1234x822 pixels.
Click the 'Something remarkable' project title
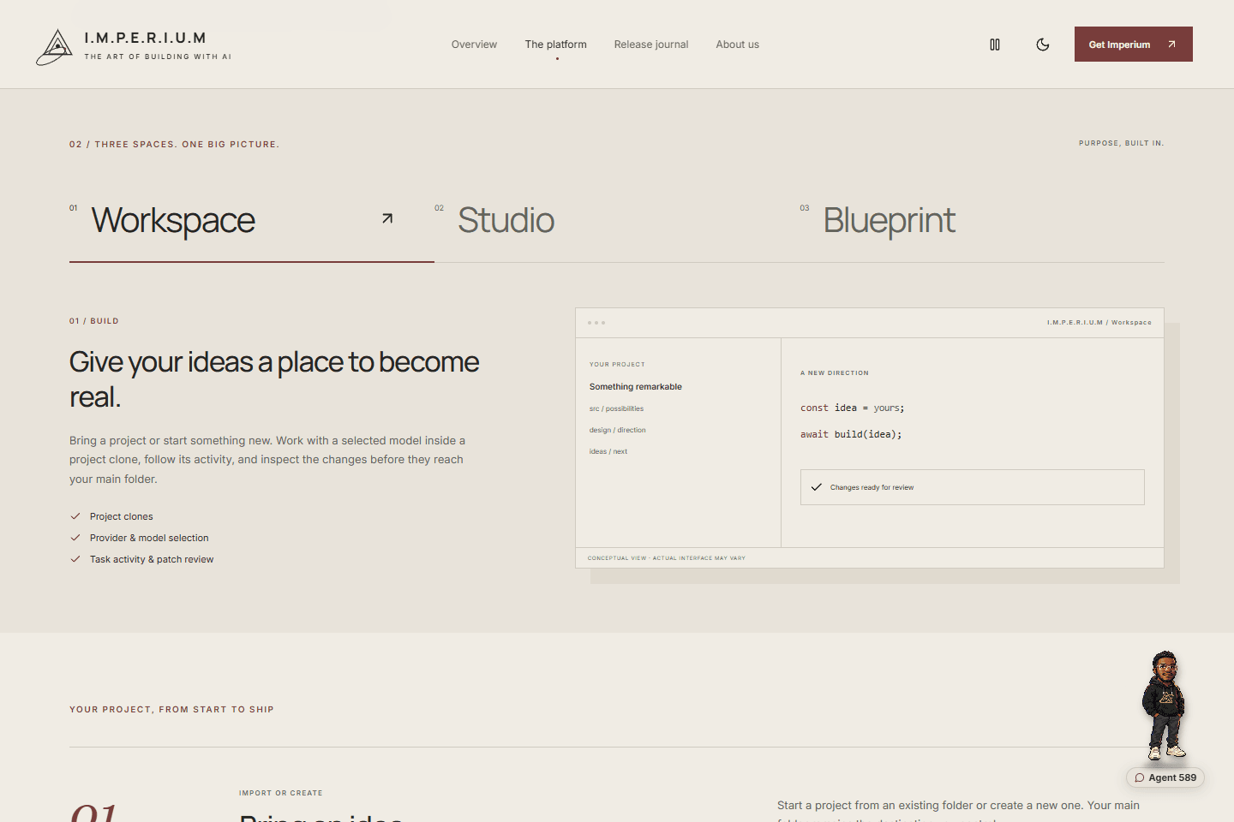(635, 387)
